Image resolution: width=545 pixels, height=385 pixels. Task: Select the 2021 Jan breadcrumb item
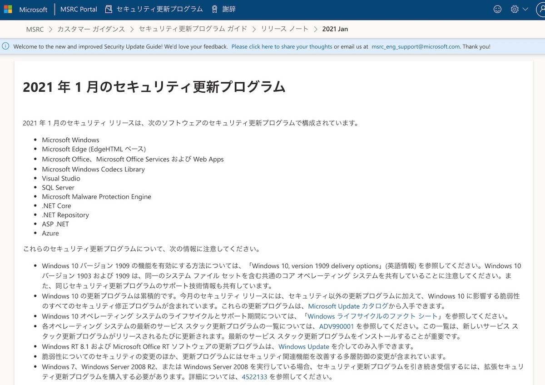(335, 29)
